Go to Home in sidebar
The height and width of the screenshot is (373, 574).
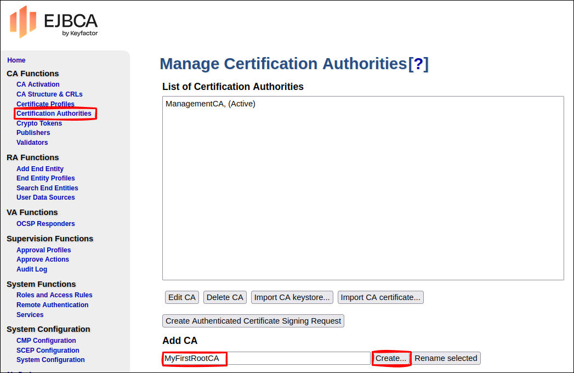[16, 60]
